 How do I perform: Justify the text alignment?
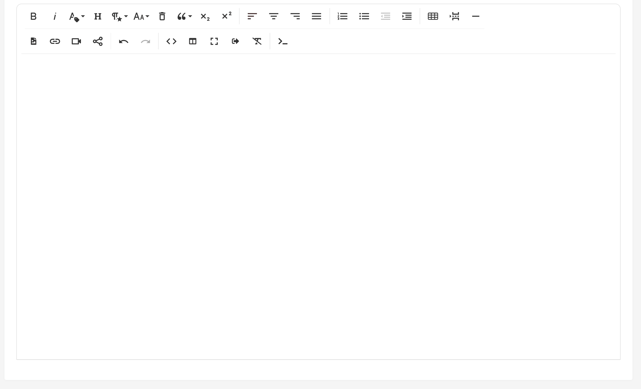[x=316, y=16]
